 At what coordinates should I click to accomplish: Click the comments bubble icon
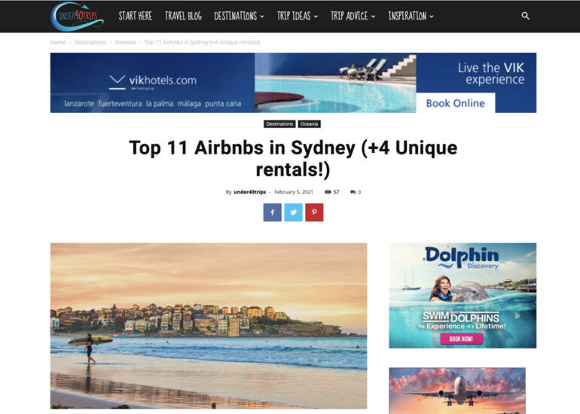point(353,192)
